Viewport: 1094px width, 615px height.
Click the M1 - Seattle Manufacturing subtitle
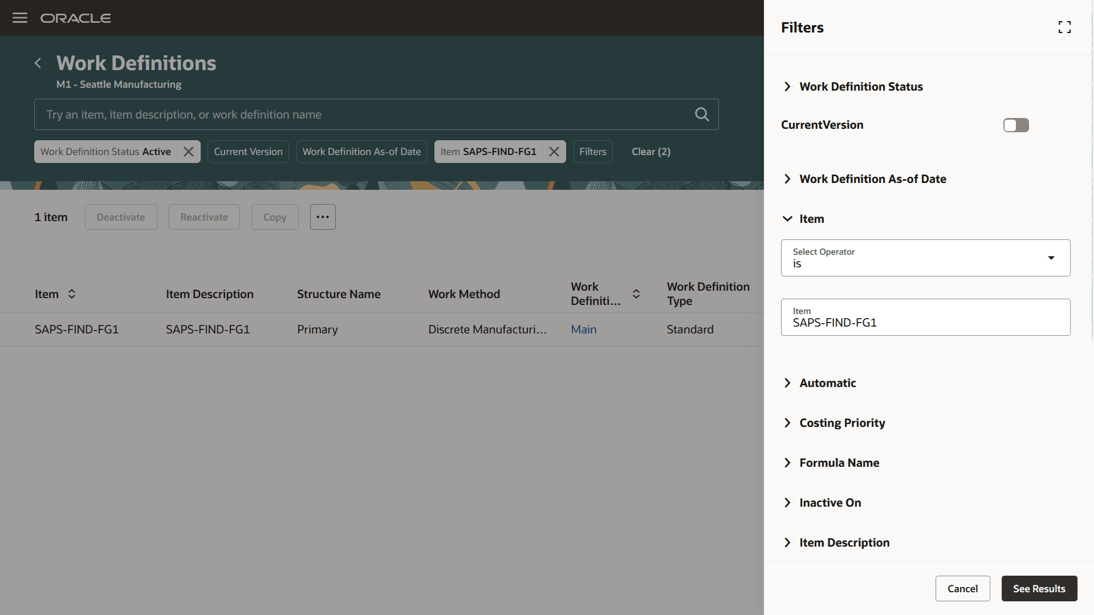coord(119,84)
